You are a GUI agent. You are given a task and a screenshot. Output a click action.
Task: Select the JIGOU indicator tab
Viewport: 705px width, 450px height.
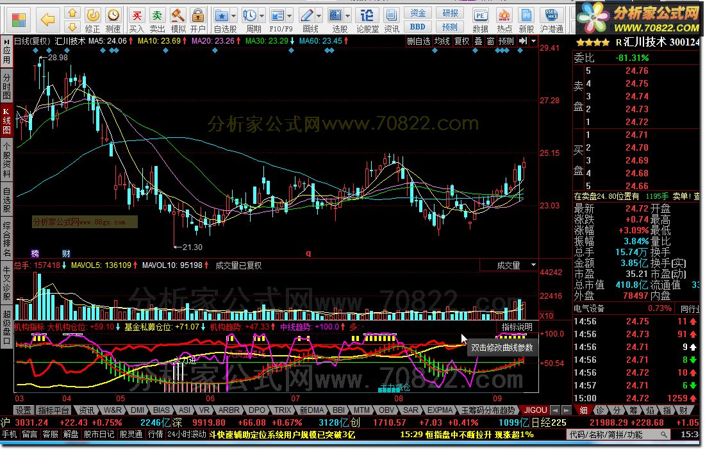coord(536,410)
